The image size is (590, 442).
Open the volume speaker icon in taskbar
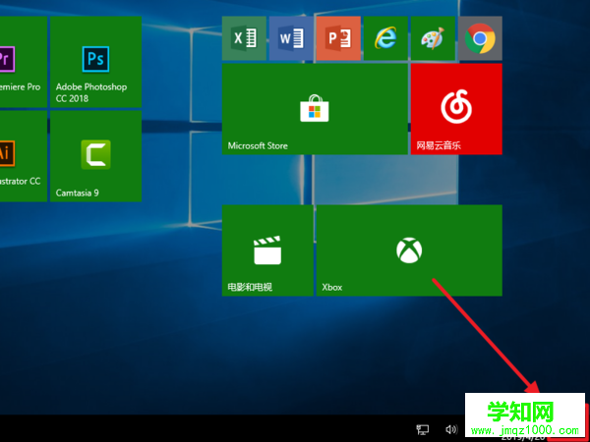tap(451, 429)
